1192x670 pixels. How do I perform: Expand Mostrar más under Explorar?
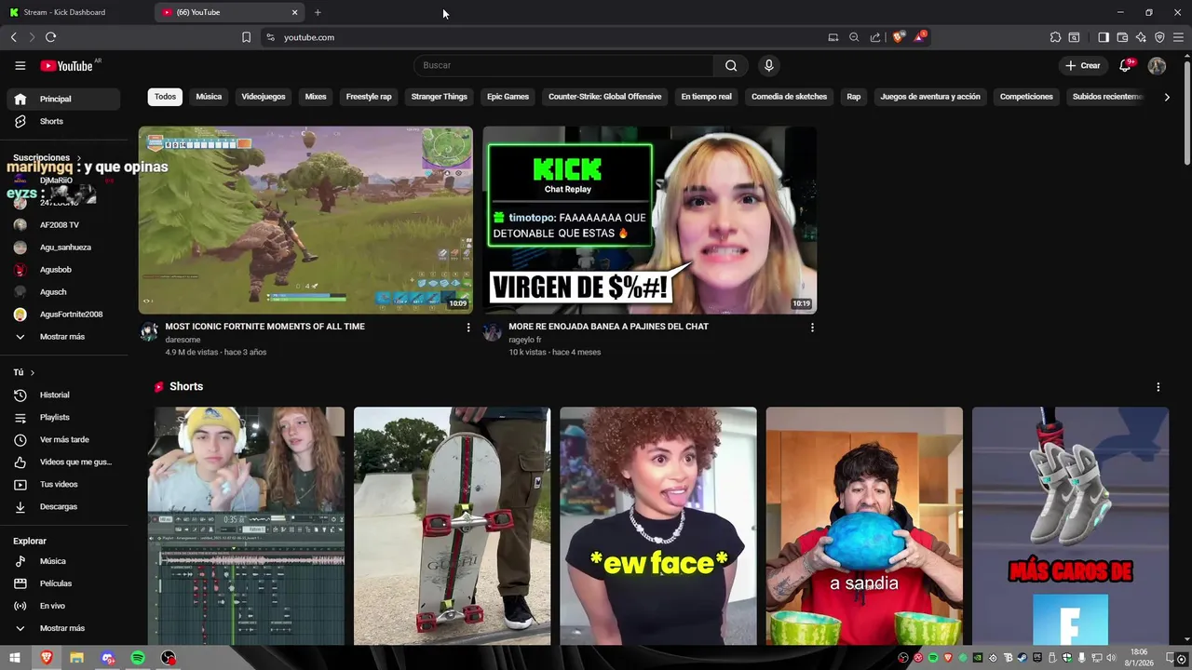(64, 628)
